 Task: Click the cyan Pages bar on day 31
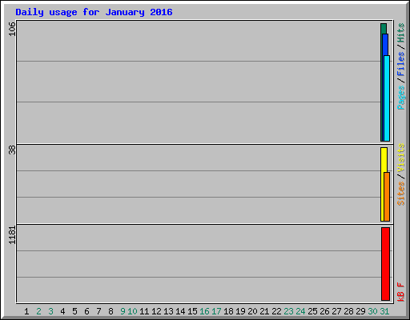pos(387,98)
